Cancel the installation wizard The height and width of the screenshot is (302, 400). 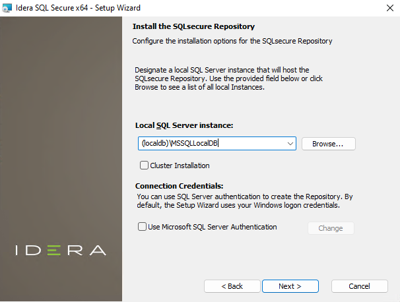[x=359, y=286]
